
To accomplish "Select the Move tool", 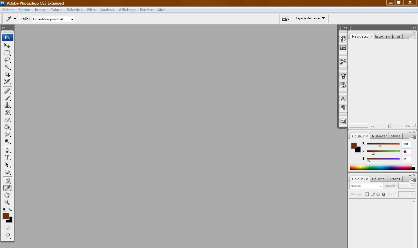I will click(7, 45).
